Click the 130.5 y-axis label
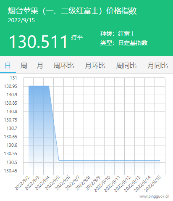Viewport: 173px width, 201px height. tap(12, 162)
